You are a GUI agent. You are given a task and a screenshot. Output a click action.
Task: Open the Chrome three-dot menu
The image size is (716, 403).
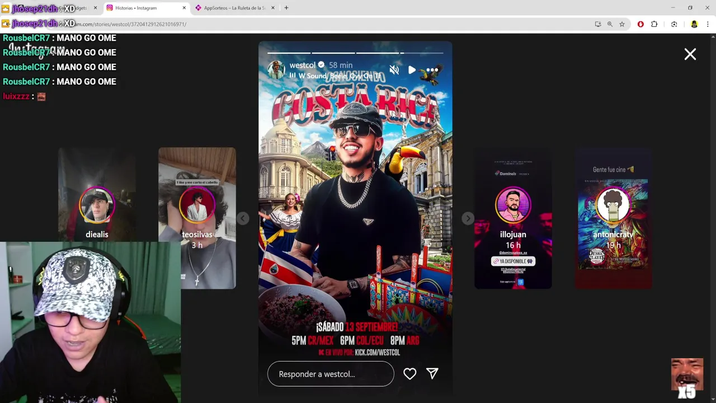[x=708, y=24]
